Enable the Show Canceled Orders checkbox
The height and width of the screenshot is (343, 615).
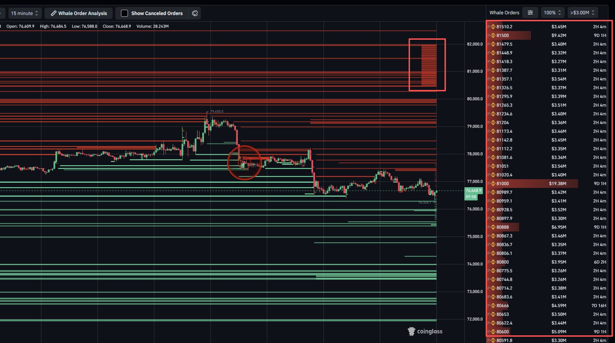click(124, 13)
